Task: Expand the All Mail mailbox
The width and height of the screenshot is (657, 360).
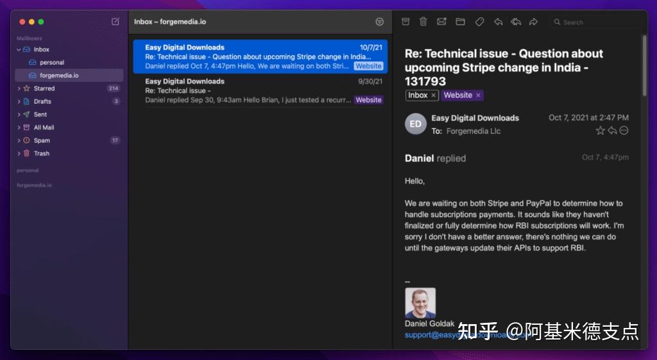Action: point(19,127)
